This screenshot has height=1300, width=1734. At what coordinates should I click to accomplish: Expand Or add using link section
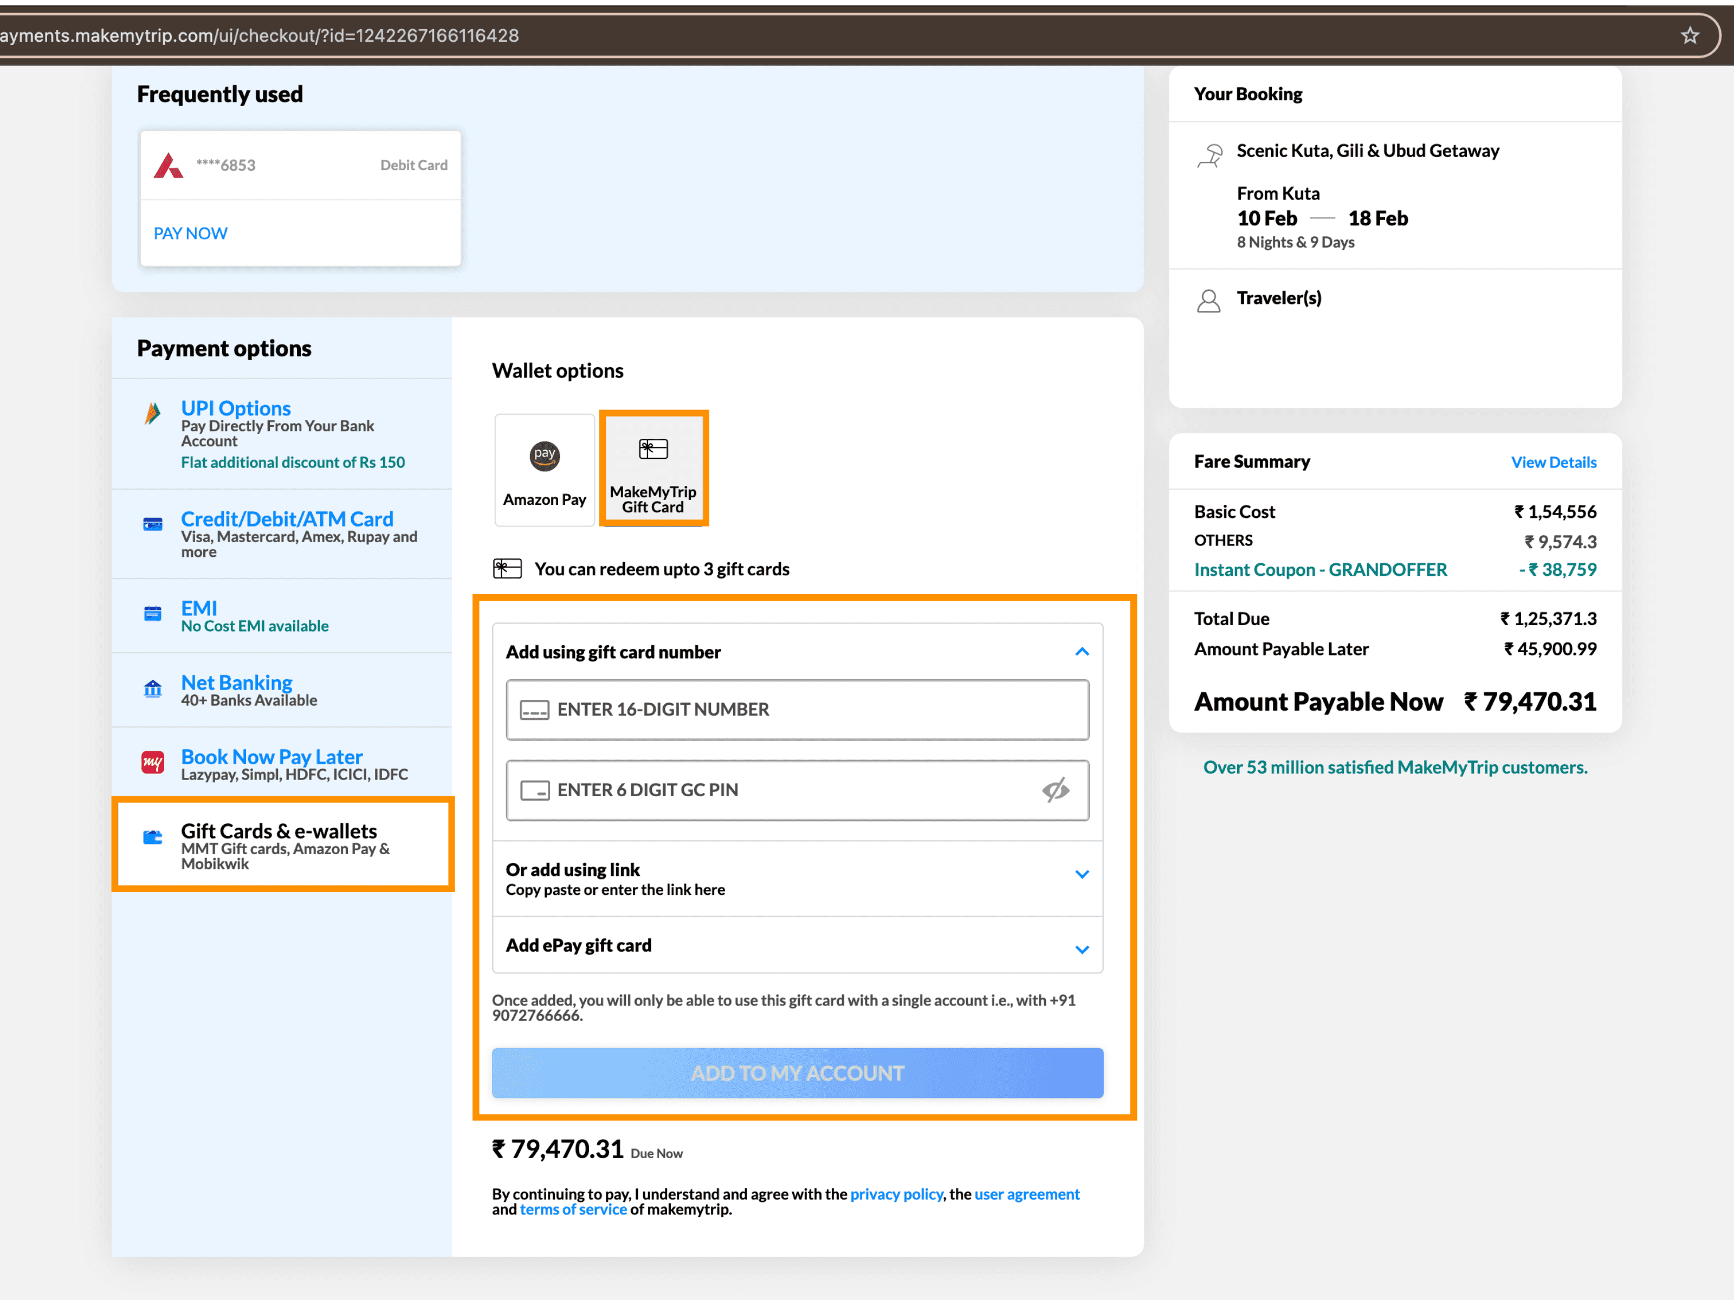1082,874
